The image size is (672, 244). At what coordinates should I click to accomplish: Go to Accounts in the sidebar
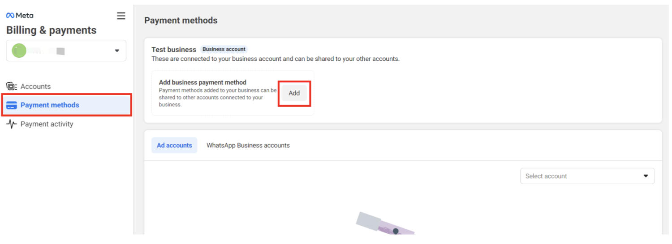pyautogui.click(x=35, y=86)
